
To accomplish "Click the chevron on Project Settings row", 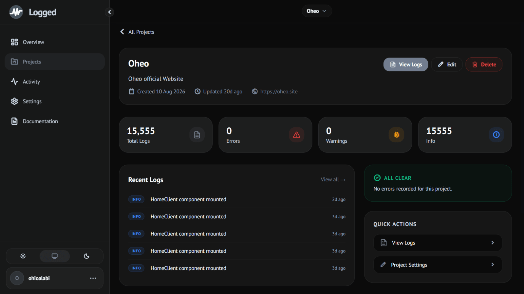I will point(493,265).
